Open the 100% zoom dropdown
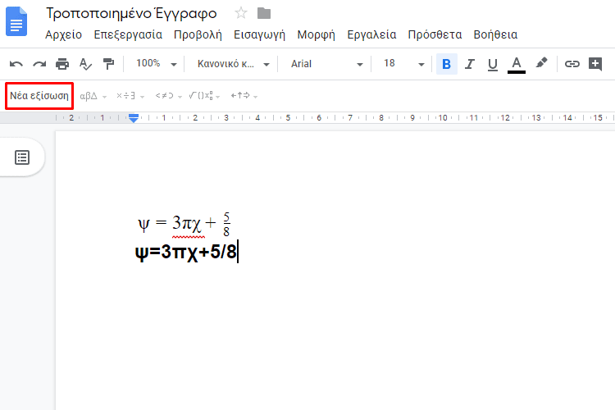The width and height of the screenshot is (615, 410). (156, 64)
